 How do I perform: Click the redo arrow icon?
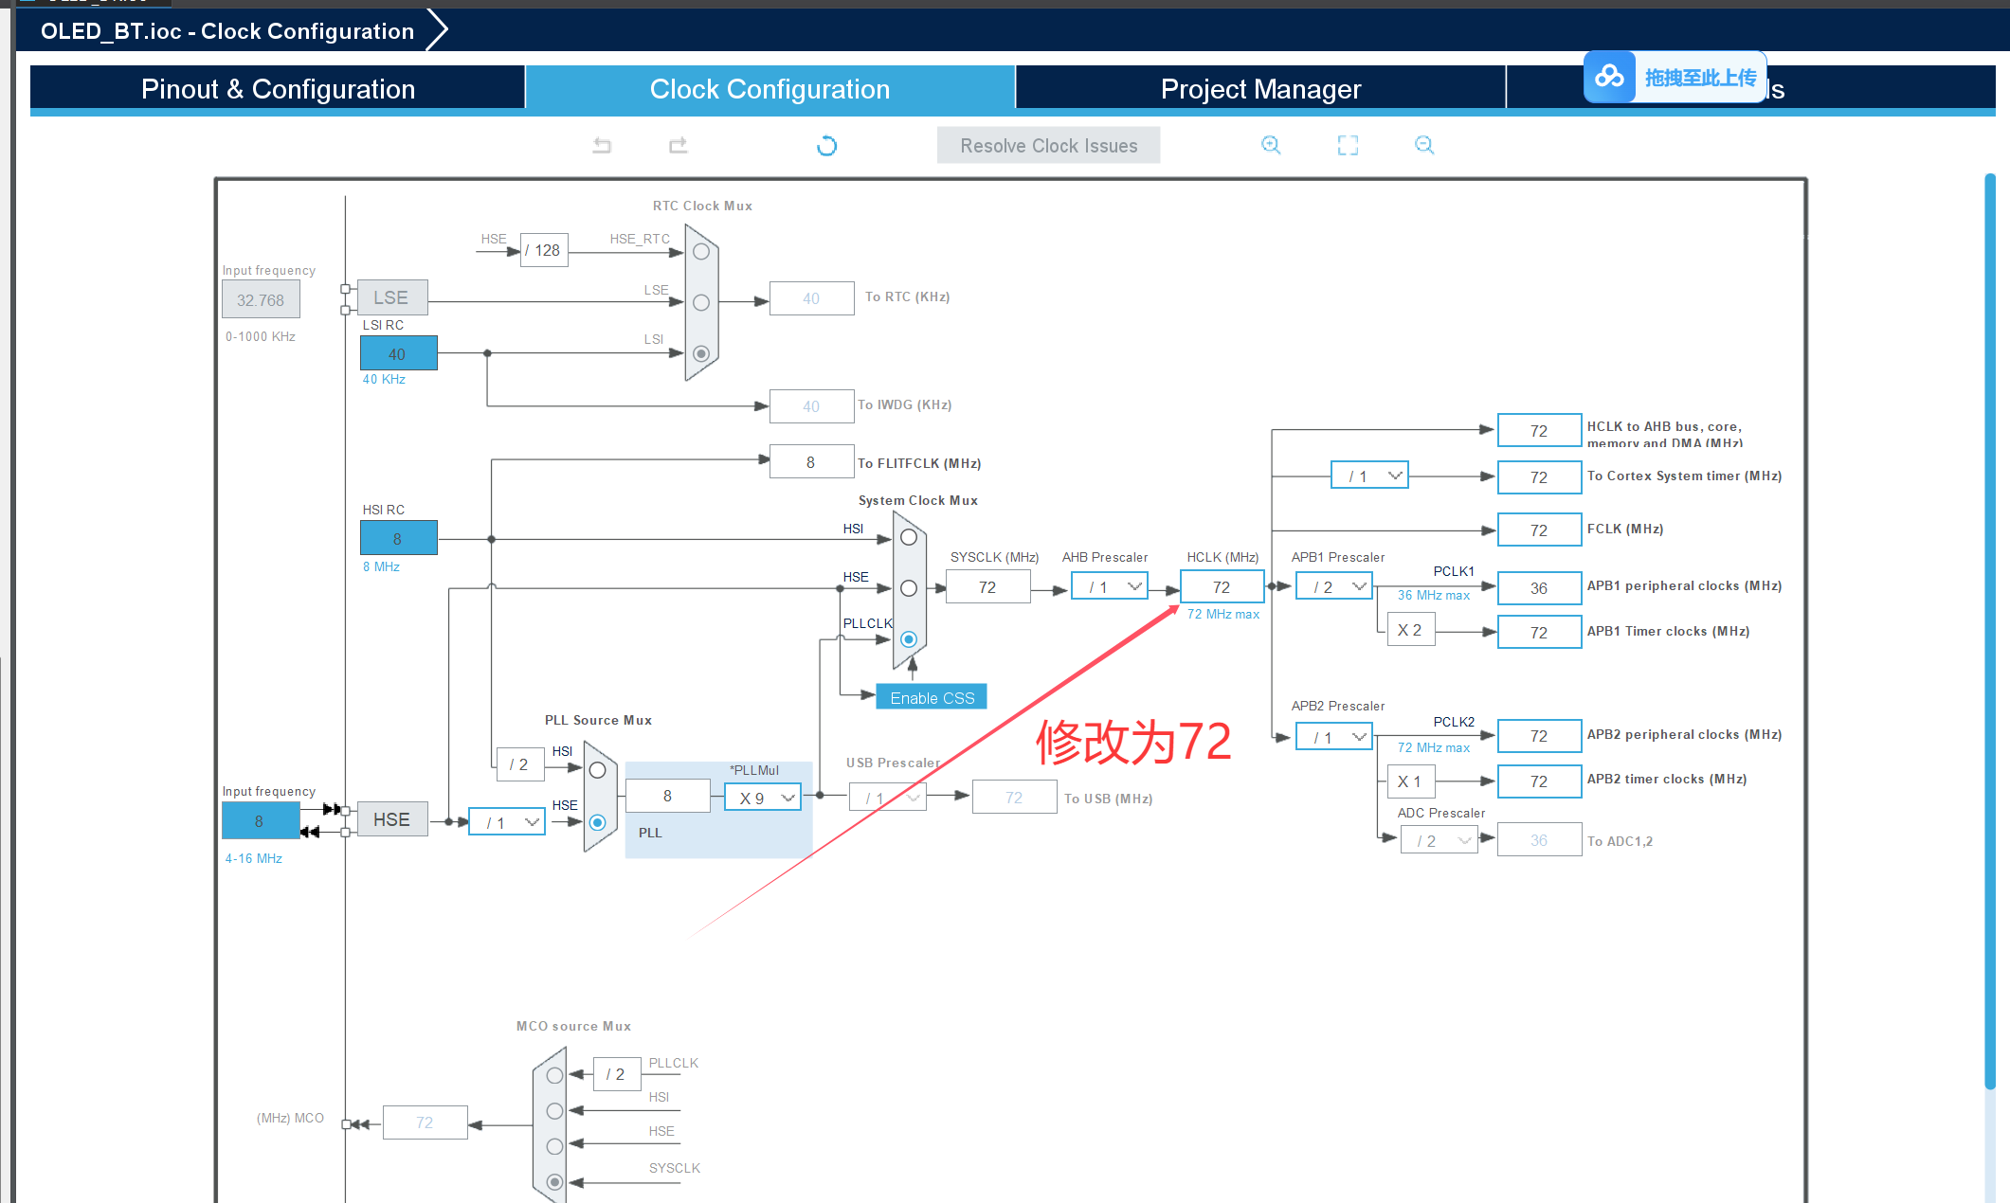678,145
